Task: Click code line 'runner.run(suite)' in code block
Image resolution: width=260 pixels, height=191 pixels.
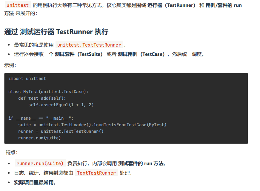Action: [39, 138]
